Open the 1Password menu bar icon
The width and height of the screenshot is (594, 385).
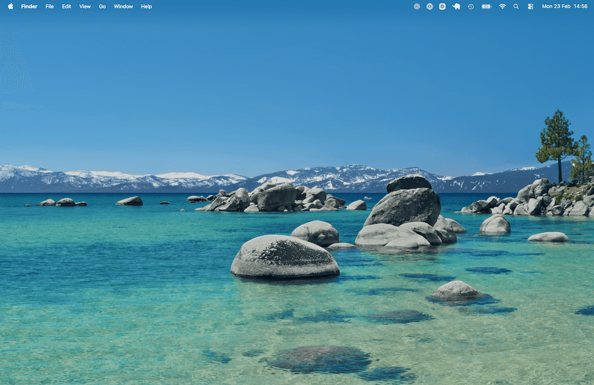coord(430,7)
